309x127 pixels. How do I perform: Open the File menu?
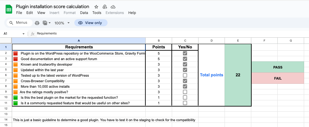(x=19, y=13)
